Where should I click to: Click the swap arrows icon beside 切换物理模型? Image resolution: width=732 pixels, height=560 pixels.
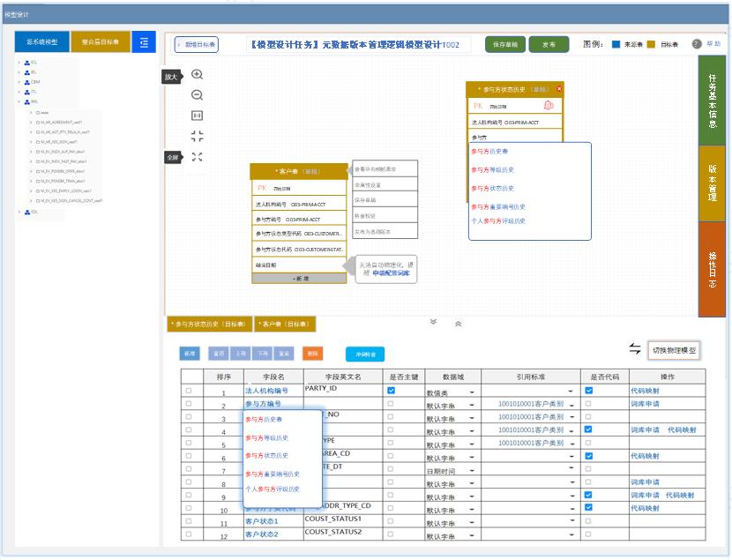(x=634, y=349)
